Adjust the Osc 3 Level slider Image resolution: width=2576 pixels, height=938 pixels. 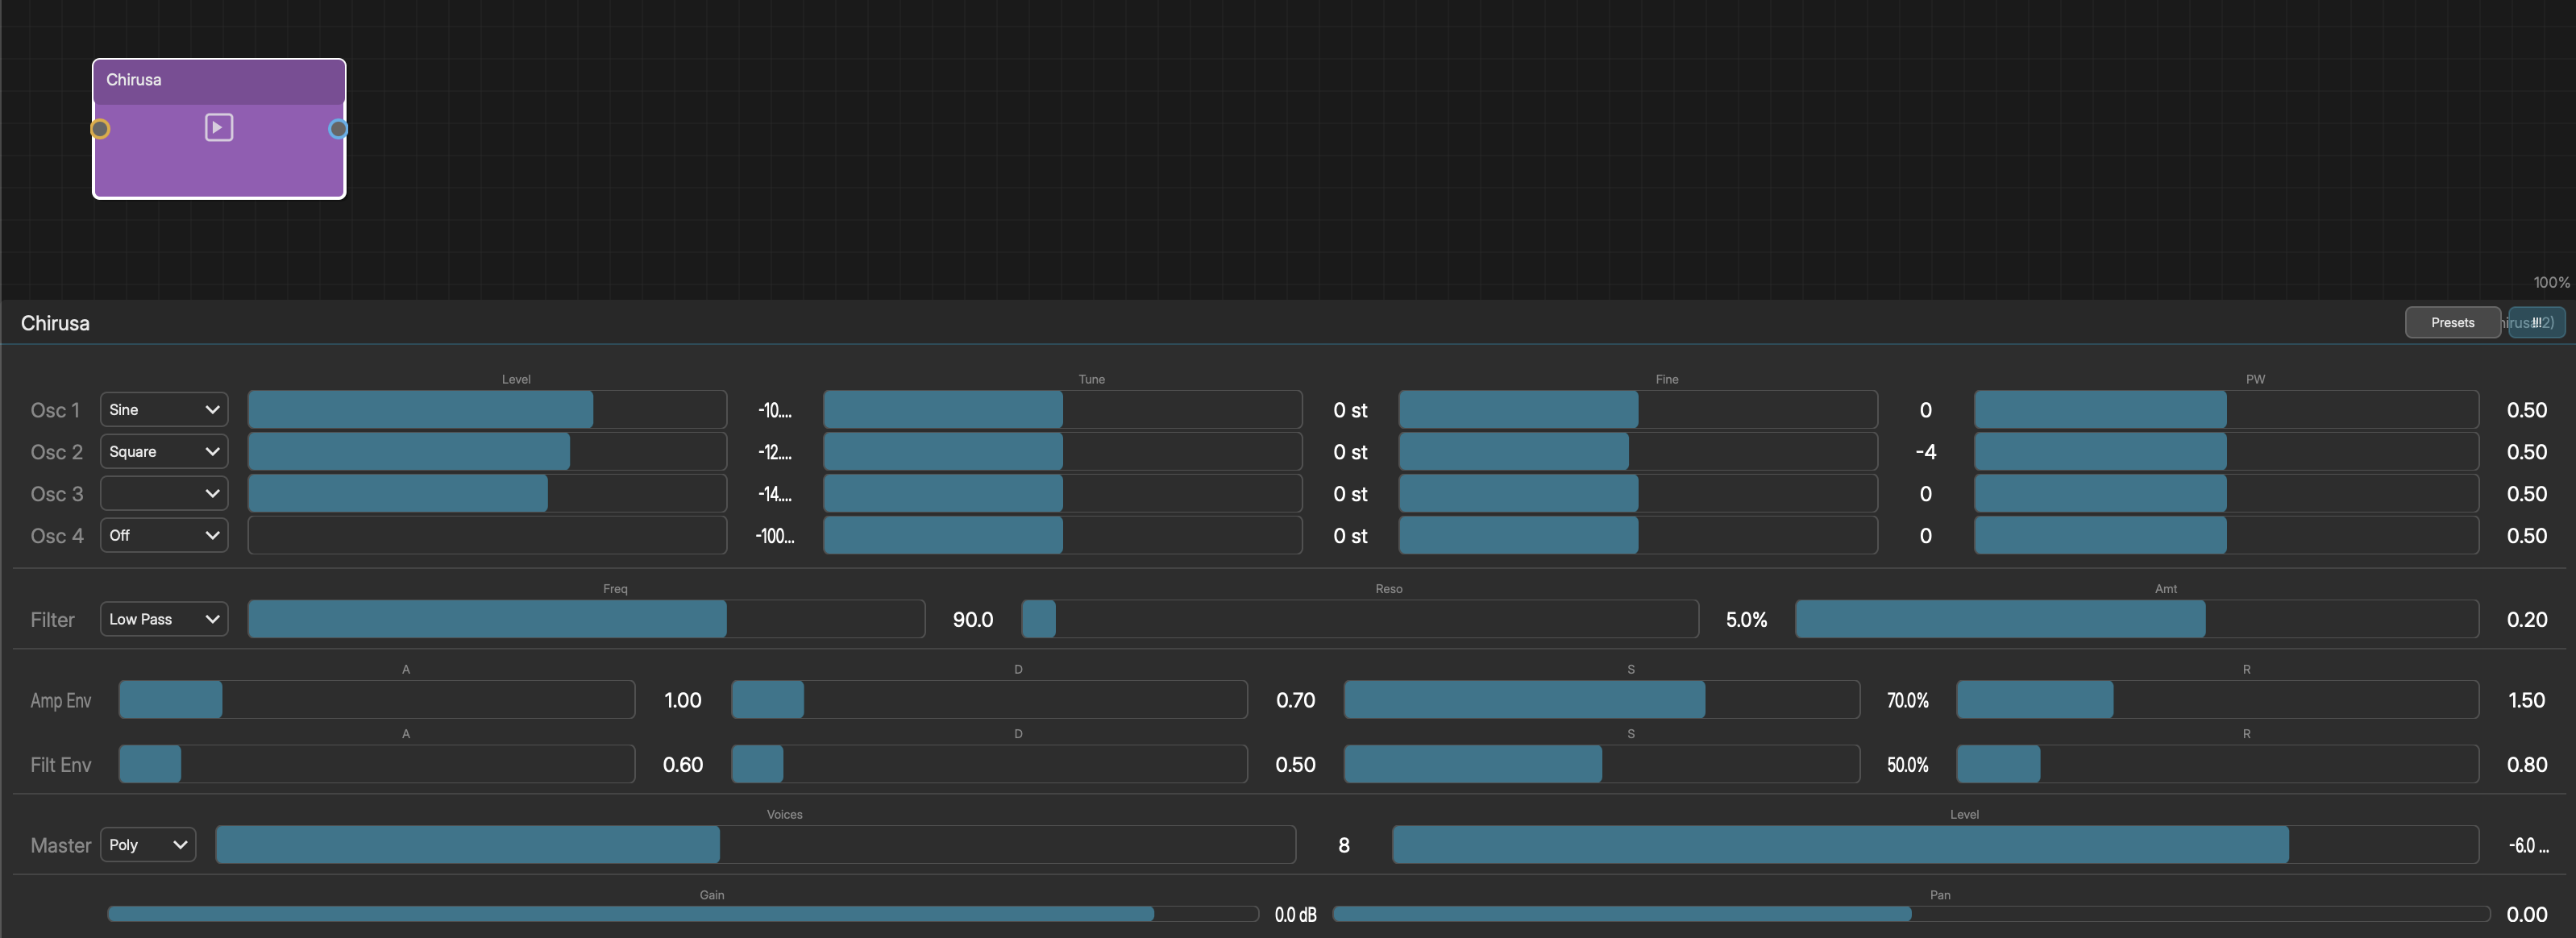[487, 493]
